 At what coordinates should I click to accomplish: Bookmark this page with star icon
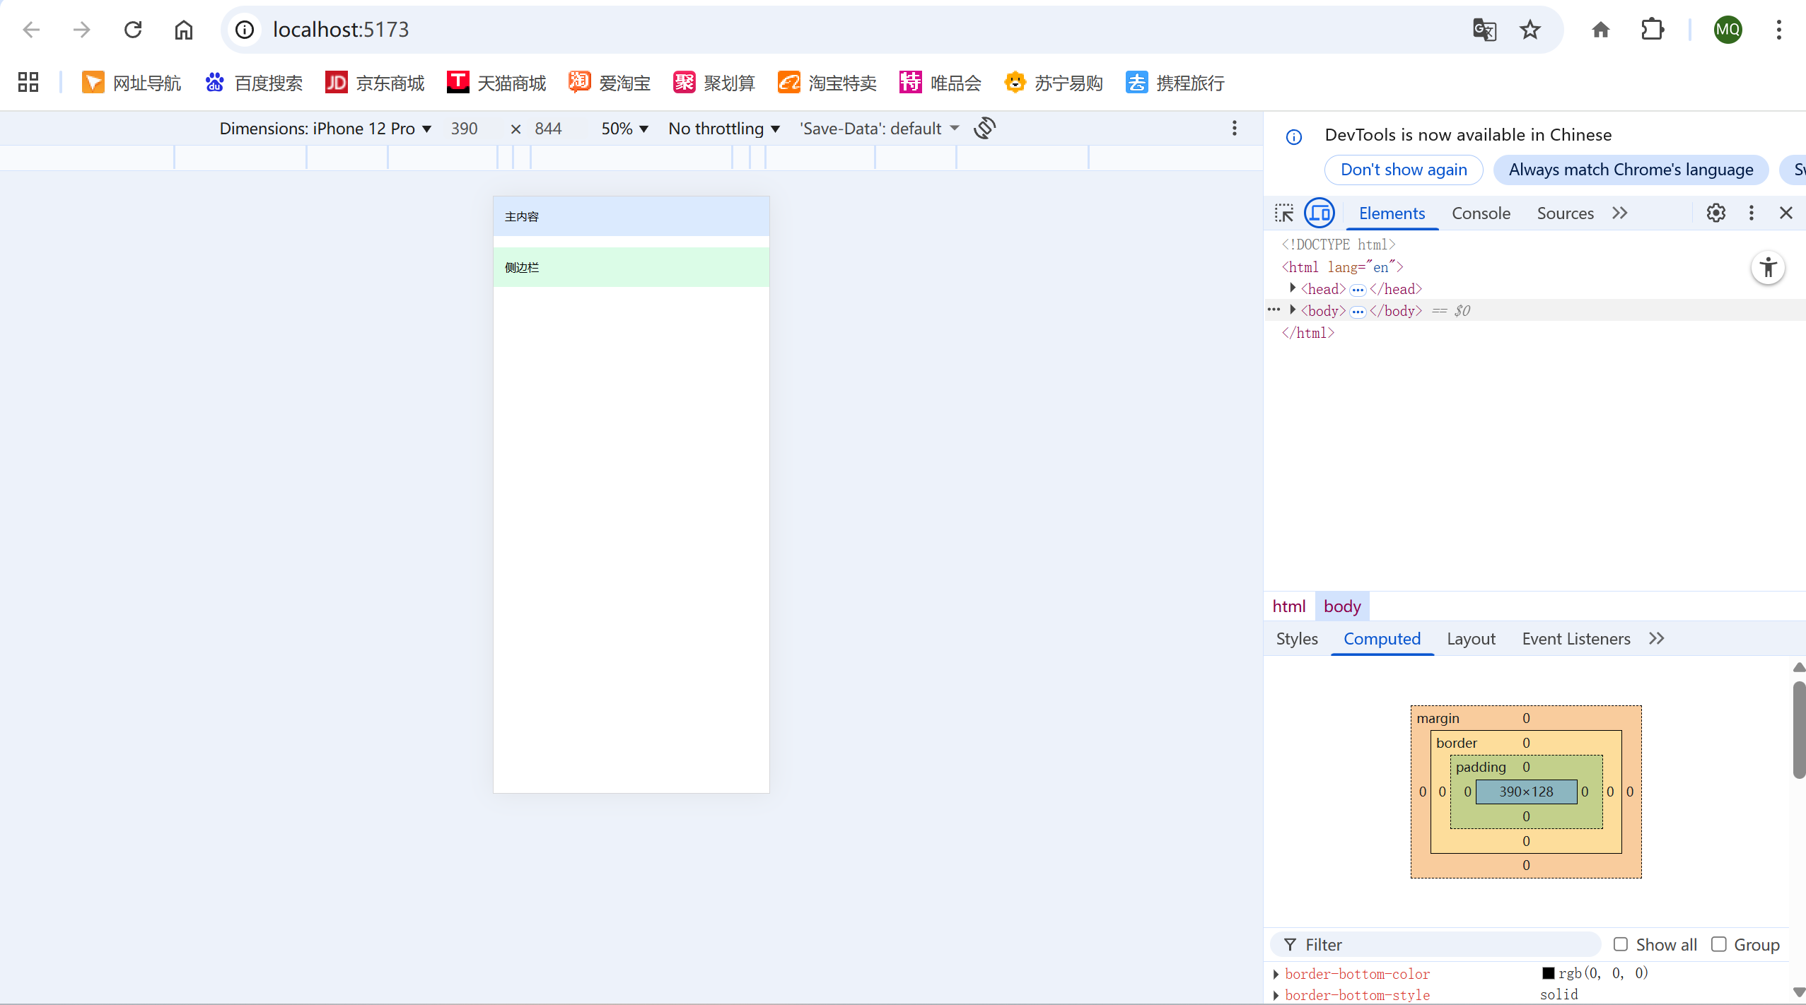(1530, 30)
